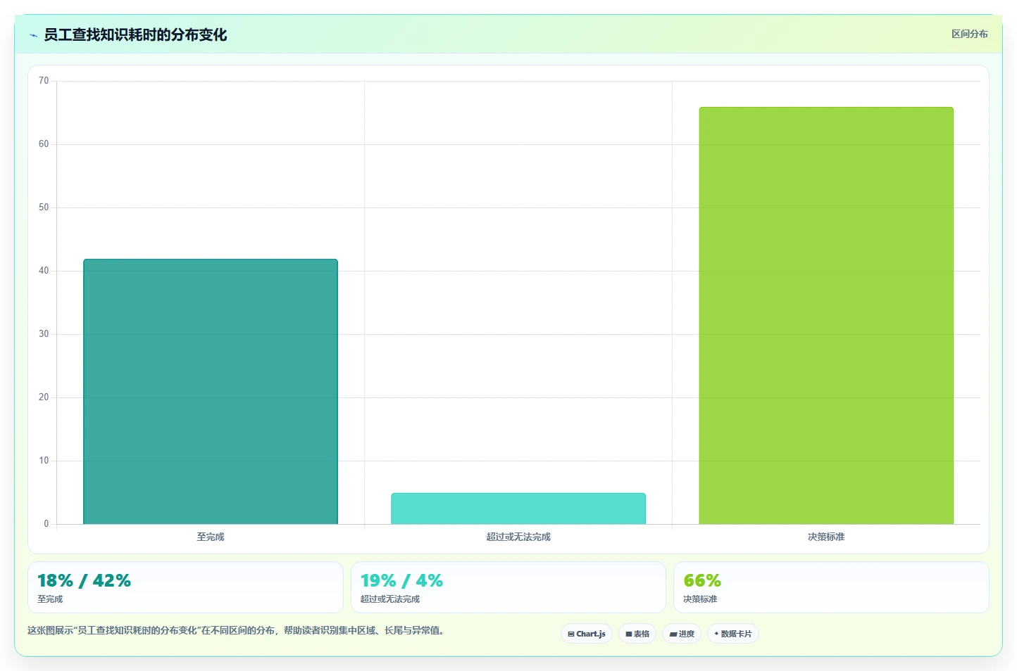Image resolution: width=1017 pixels, height=671 pixels.
Task: Click the y-axis value 30
Action: (x=44, y=334)
